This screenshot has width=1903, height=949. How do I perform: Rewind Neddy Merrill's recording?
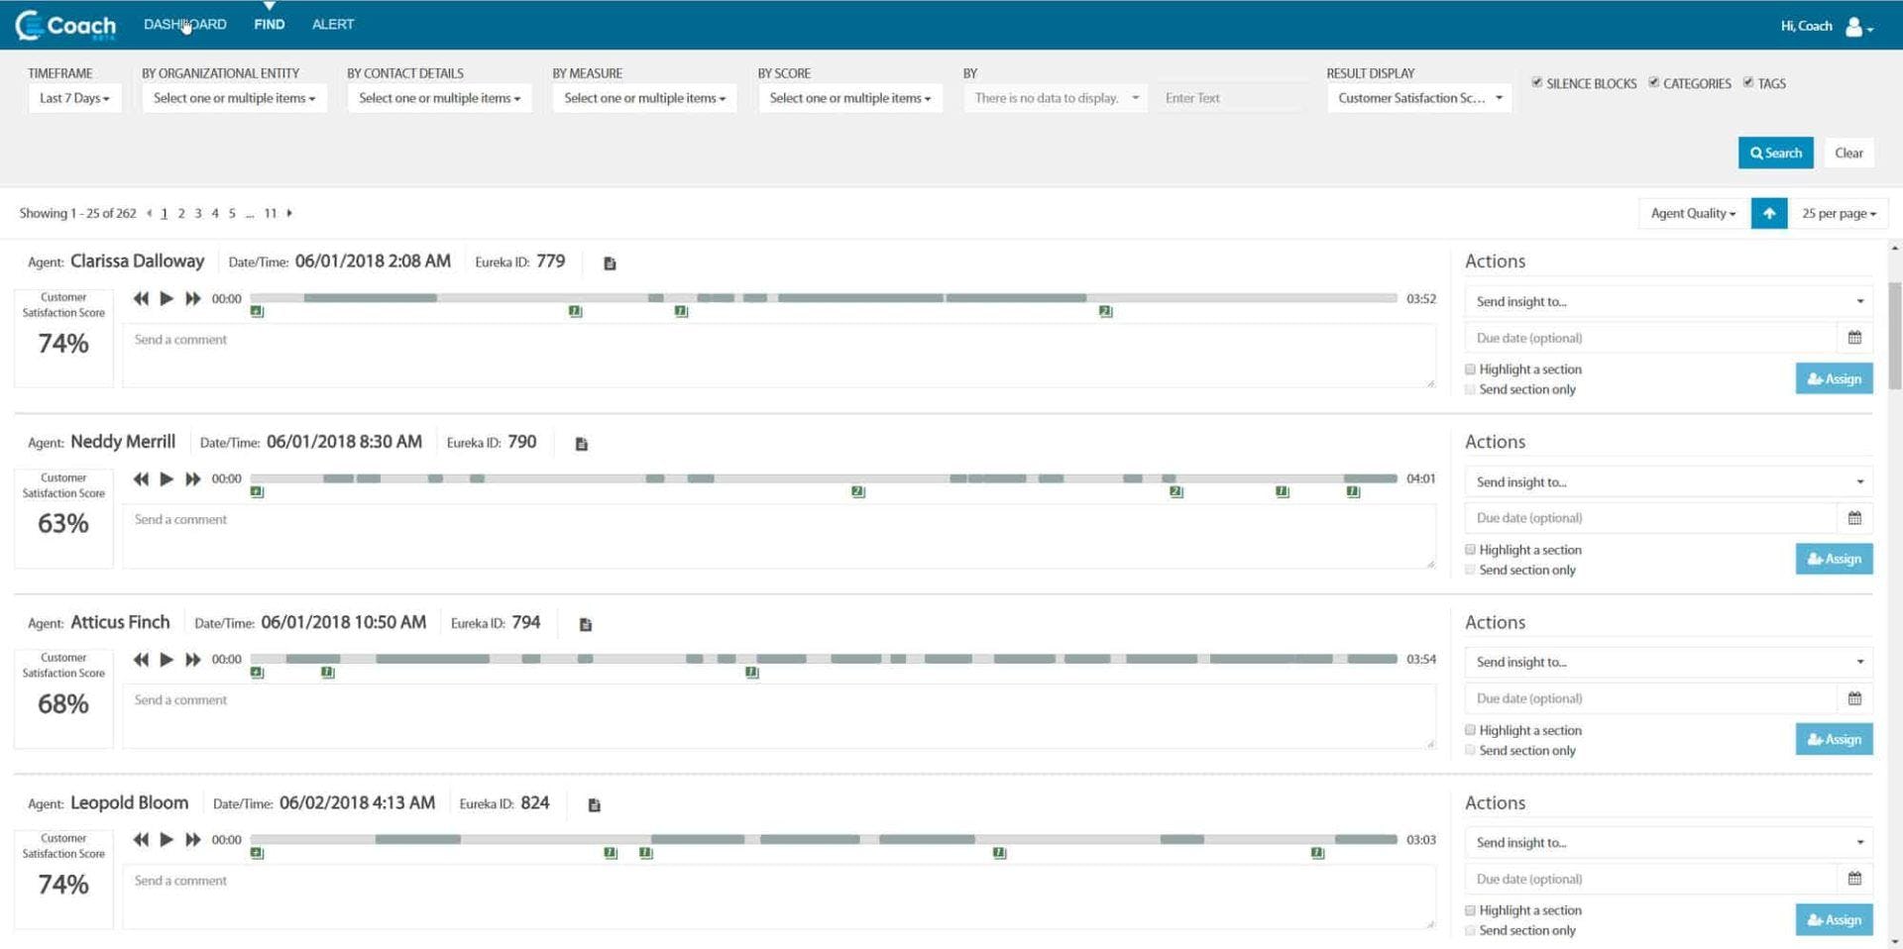140,478
